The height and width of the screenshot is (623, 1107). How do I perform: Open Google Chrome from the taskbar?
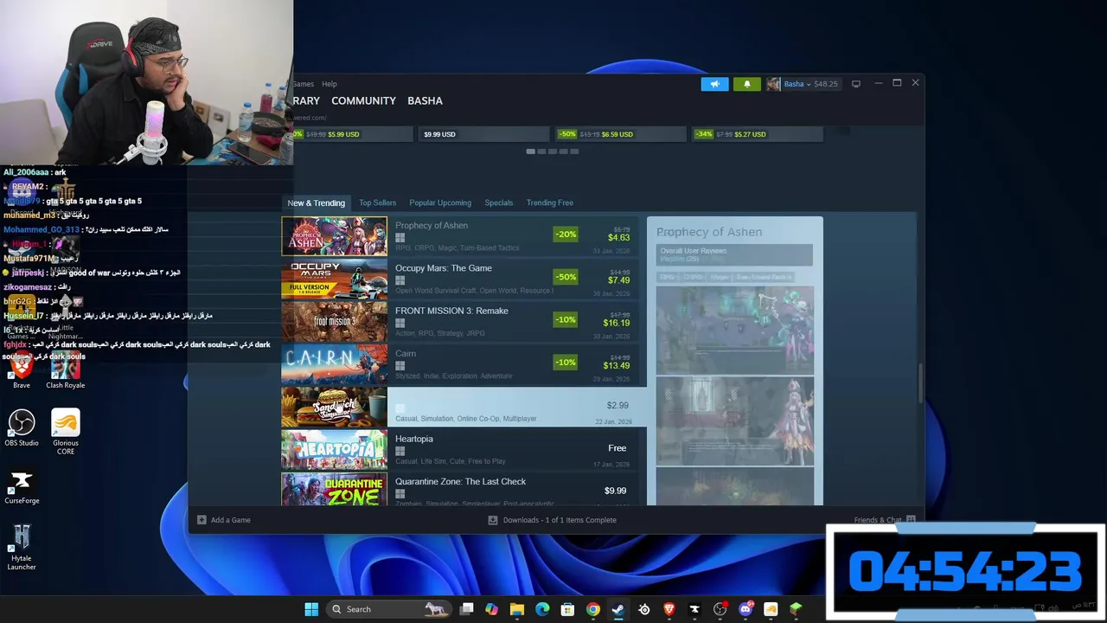593,609
